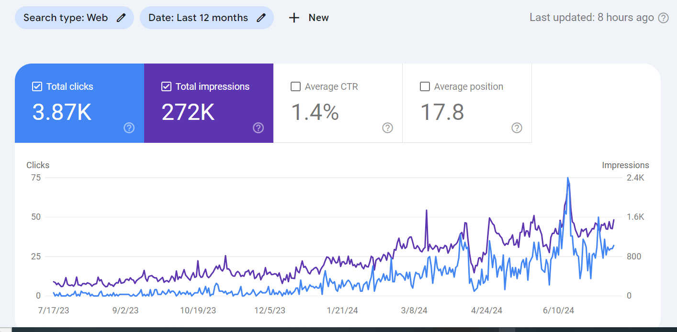Screen dimensions: 677x332
Task: Click the Clicks axis label
Action: point(38,165)
